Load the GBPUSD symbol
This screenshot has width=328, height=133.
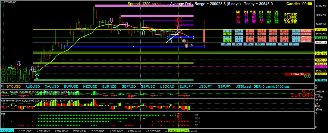[148, 86]
